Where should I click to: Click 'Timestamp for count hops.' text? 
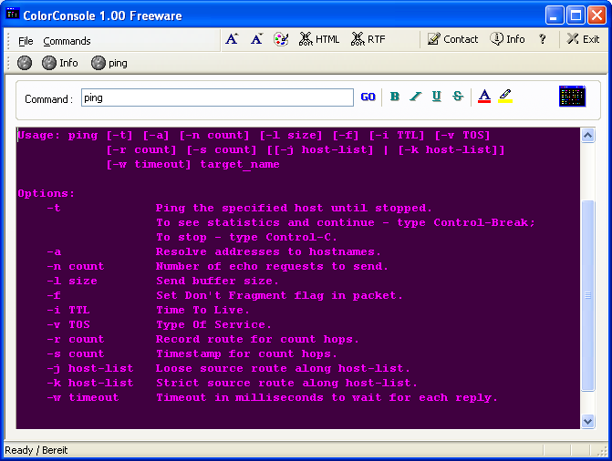246,354
